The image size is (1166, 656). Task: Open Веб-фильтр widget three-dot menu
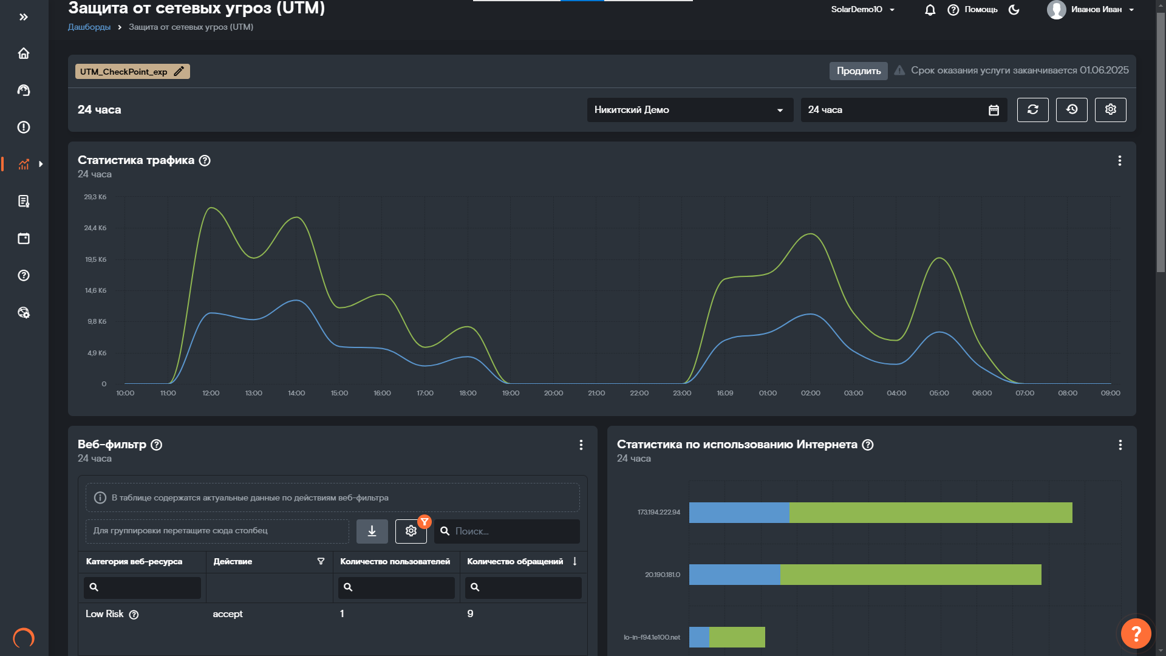[581, 445]
